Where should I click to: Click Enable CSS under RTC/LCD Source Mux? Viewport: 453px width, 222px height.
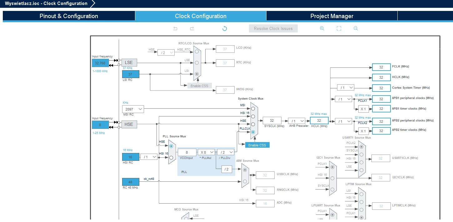tap(200, 86)
